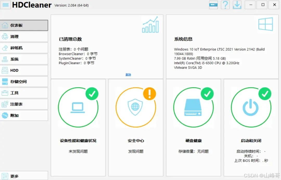Click green checkmark on disk health card
Viewport: 281px width, 180px height.
pos(207,94)
